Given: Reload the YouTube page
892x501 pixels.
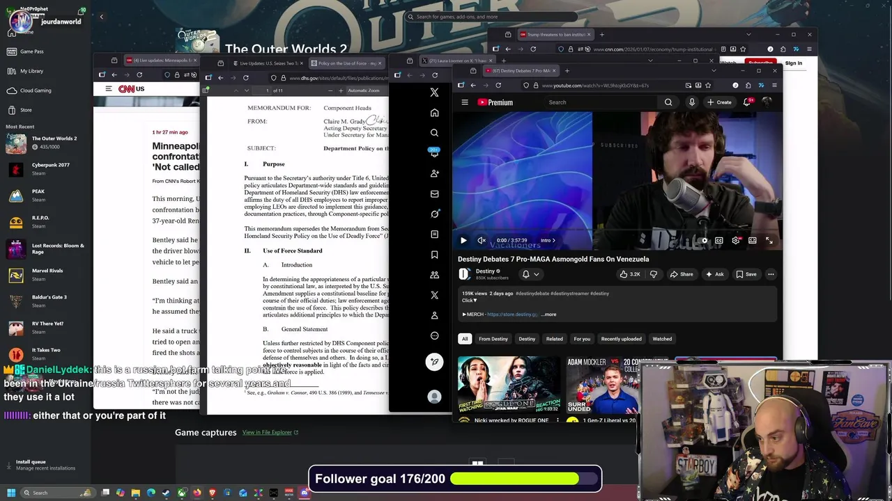Looking at the screenshot, I should pyautogui.click(x=498, y=85).
